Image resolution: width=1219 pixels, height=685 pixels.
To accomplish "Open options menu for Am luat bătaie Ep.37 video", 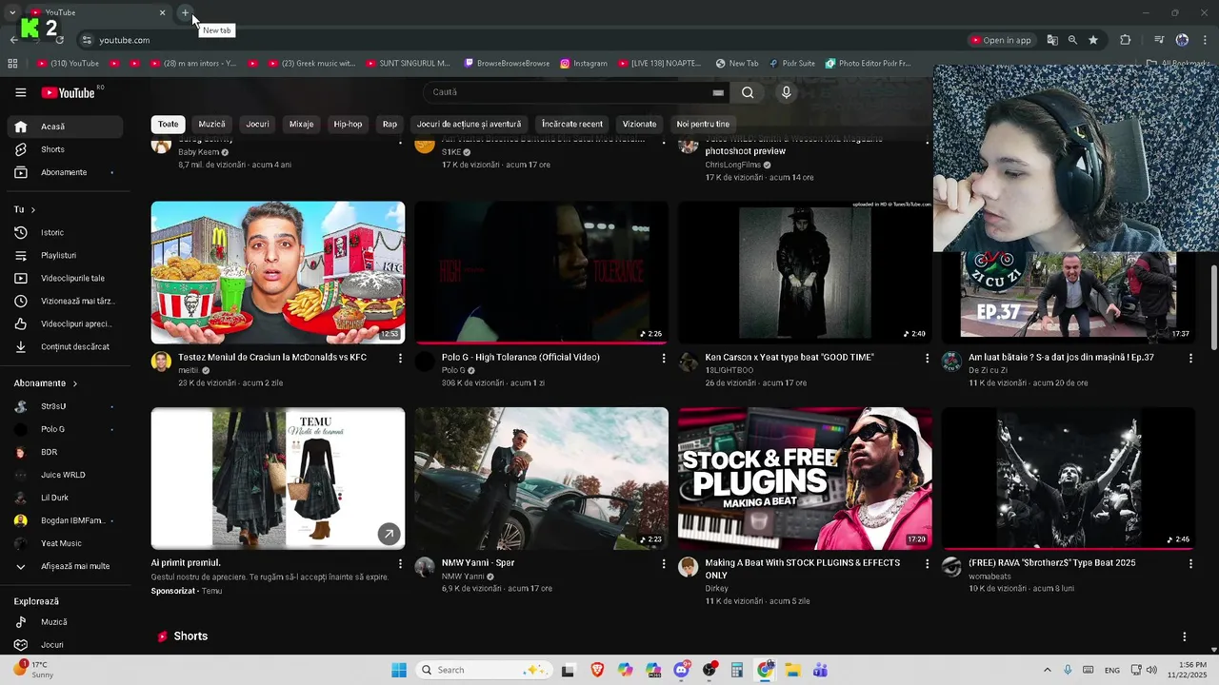I will coord(1190,358).
